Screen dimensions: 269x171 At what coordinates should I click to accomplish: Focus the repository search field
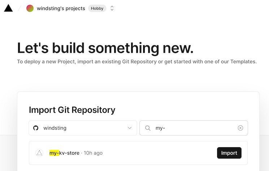(195, 128)
